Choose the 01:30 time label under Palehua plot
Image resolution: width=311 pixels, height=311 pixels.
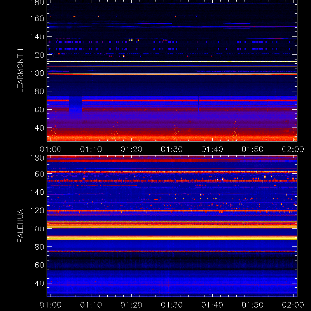[x=172, y=305]
